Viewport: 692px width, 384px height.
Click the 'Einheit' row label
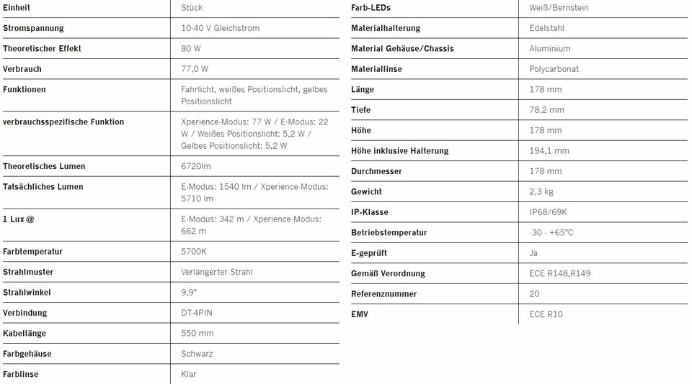pyautogui.click(x=17, y=8)
